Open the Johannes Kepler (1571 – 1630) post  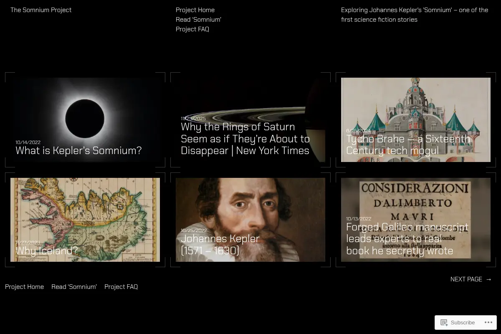click(220, 245)
